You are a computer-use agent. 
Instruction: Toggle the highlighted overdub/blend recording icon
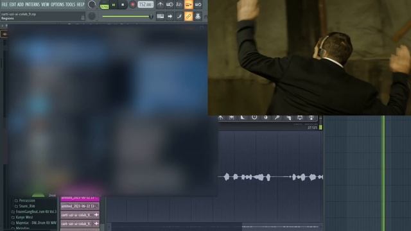(188, 4)
